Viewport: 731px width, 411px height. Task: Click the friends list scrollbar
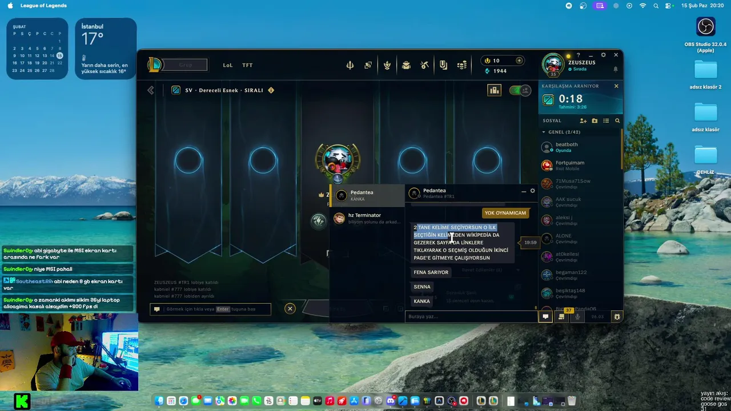pos(621,149)
